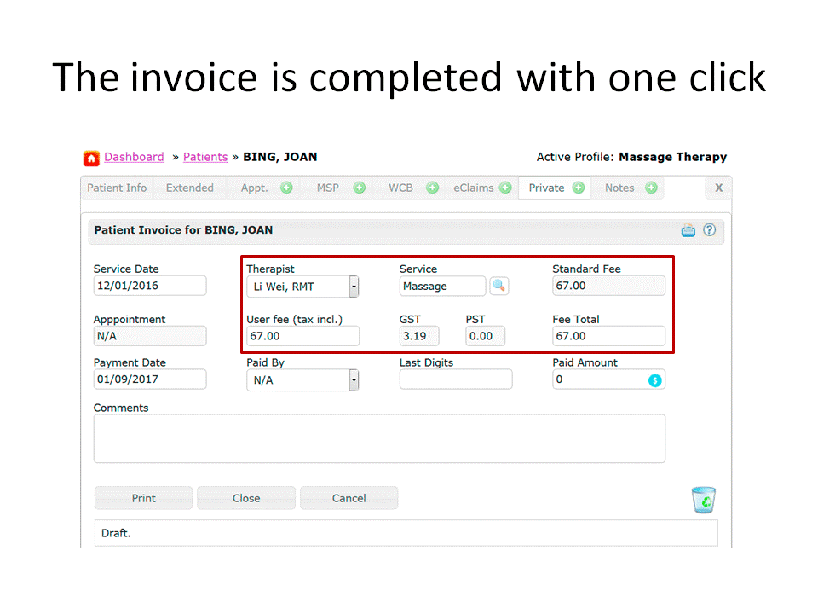Screen dimensions: 818x614
Task: Open the Service search magnifier icon
Action: [x=499, y=286]
